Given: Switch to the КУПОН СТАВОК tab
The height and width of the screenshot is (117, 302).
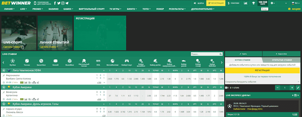Looking at the screenshot, I should click(243, 60).
